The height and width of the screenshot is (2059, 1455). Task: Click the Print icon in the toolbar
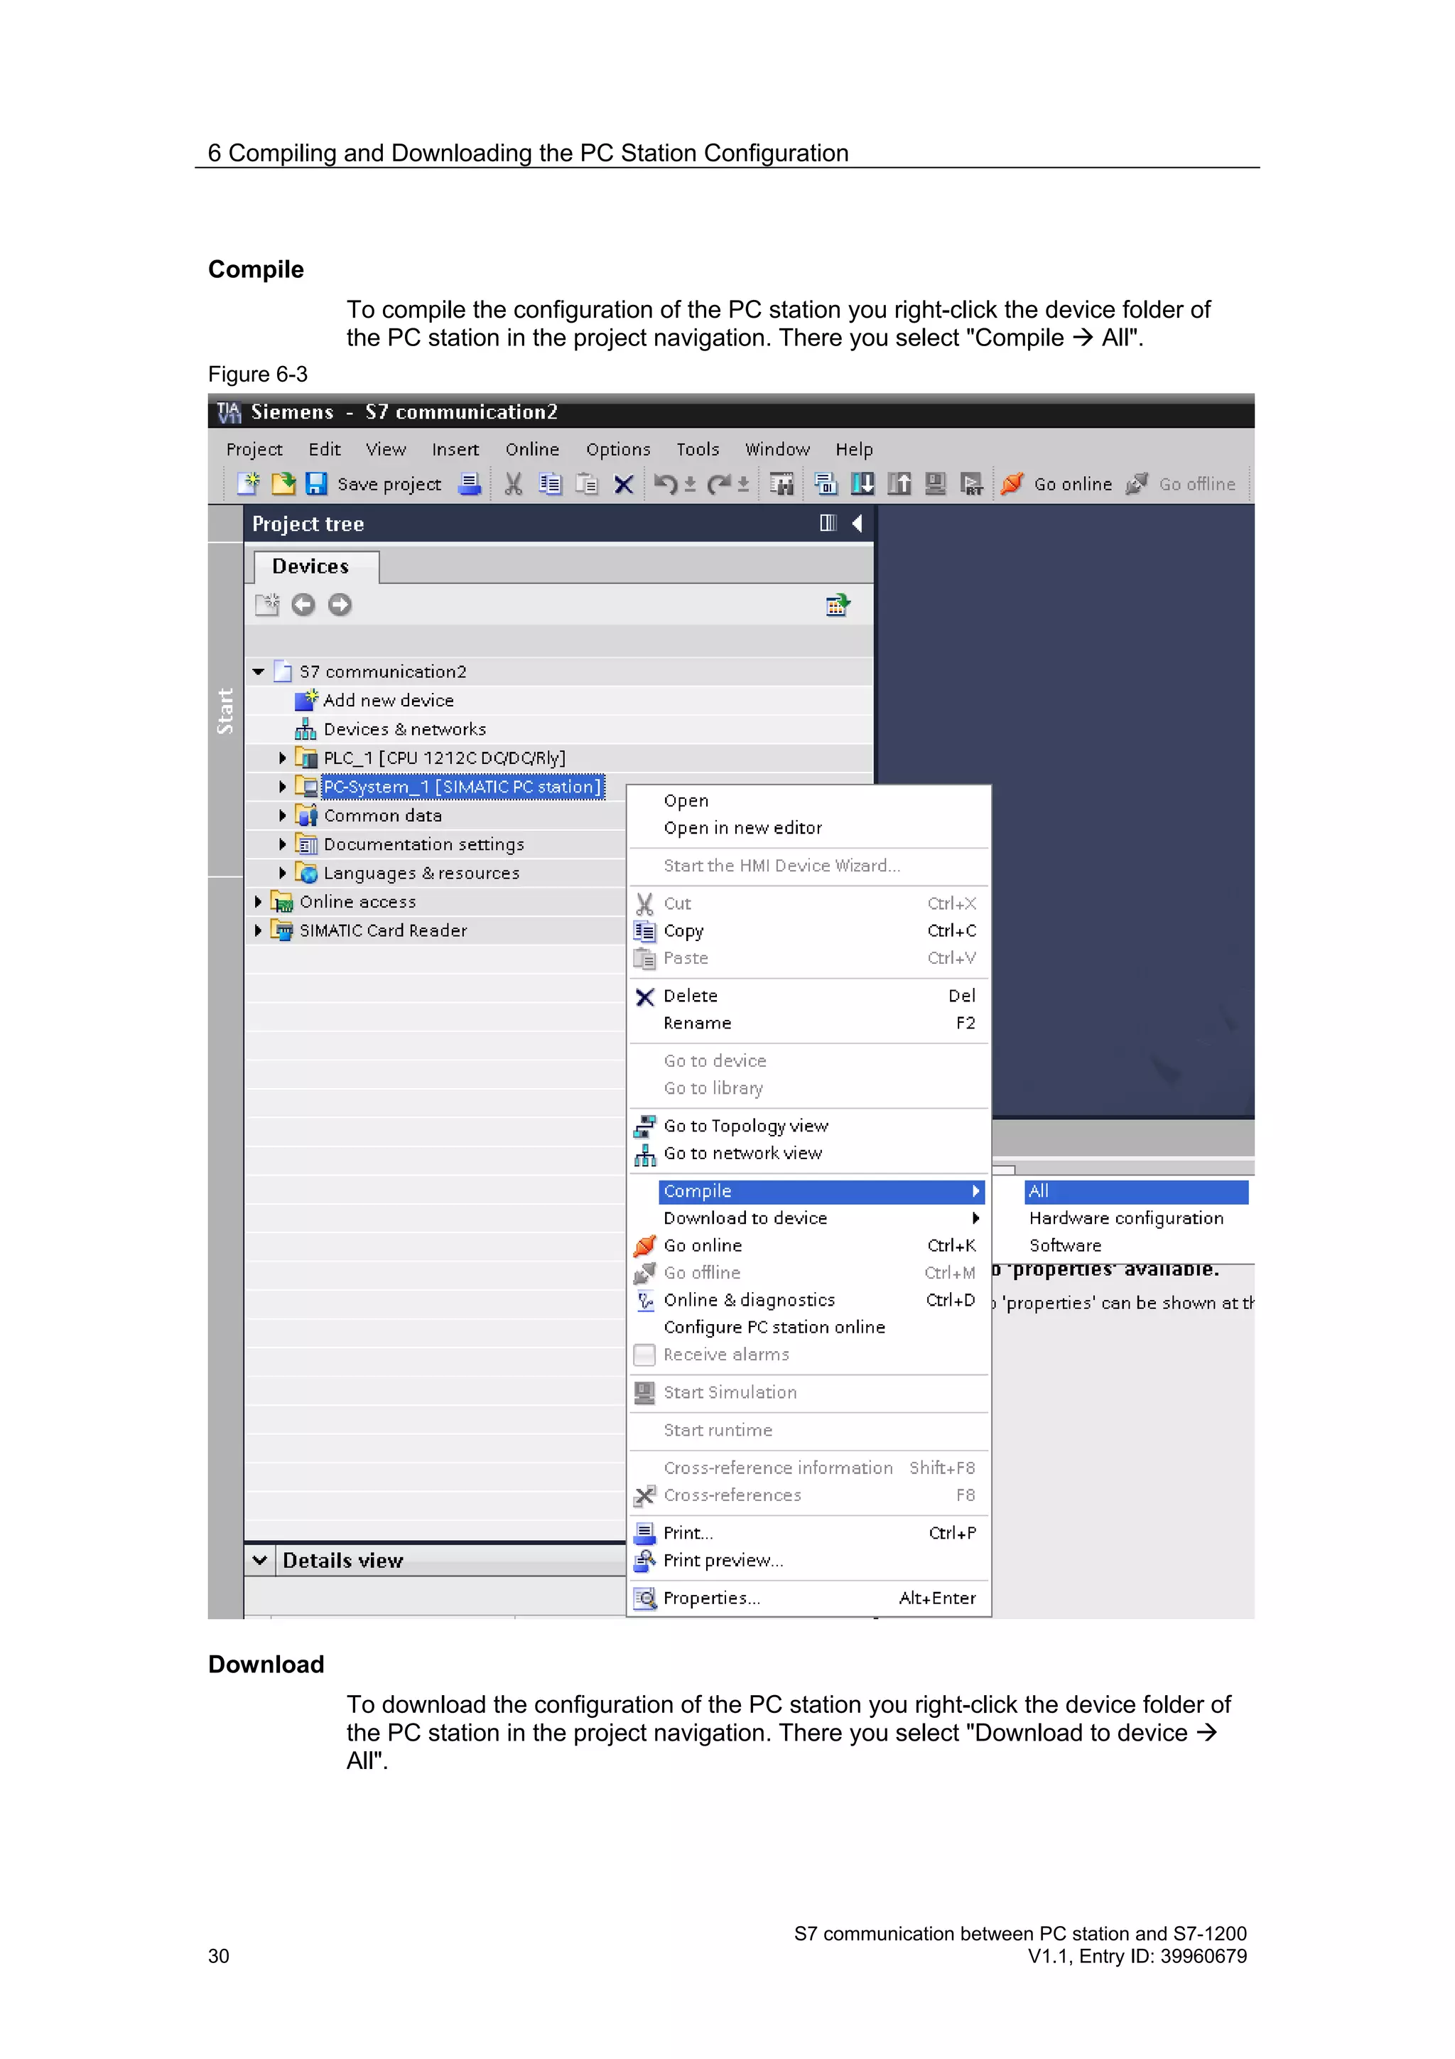[x=470, y=483]
